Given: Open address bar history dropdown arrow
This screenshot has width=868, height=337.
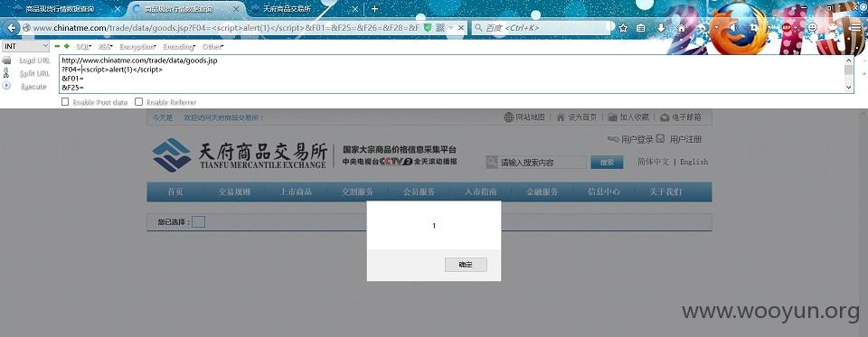Looking at the screenshot, I should pos(450,28).
